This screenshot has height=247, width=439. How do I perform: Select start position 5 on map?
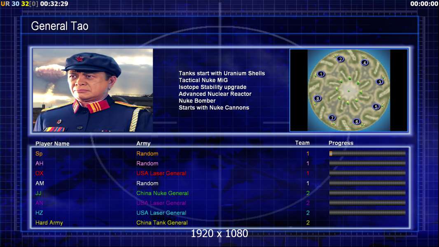click(x=376, y=107)
